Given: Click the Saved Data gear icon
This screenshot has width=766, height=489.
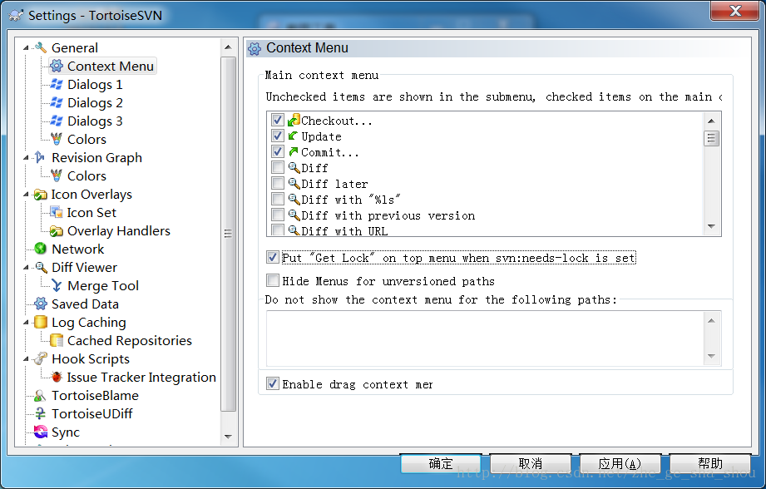Looking at the screenshot, I should [x=41, y=304].
